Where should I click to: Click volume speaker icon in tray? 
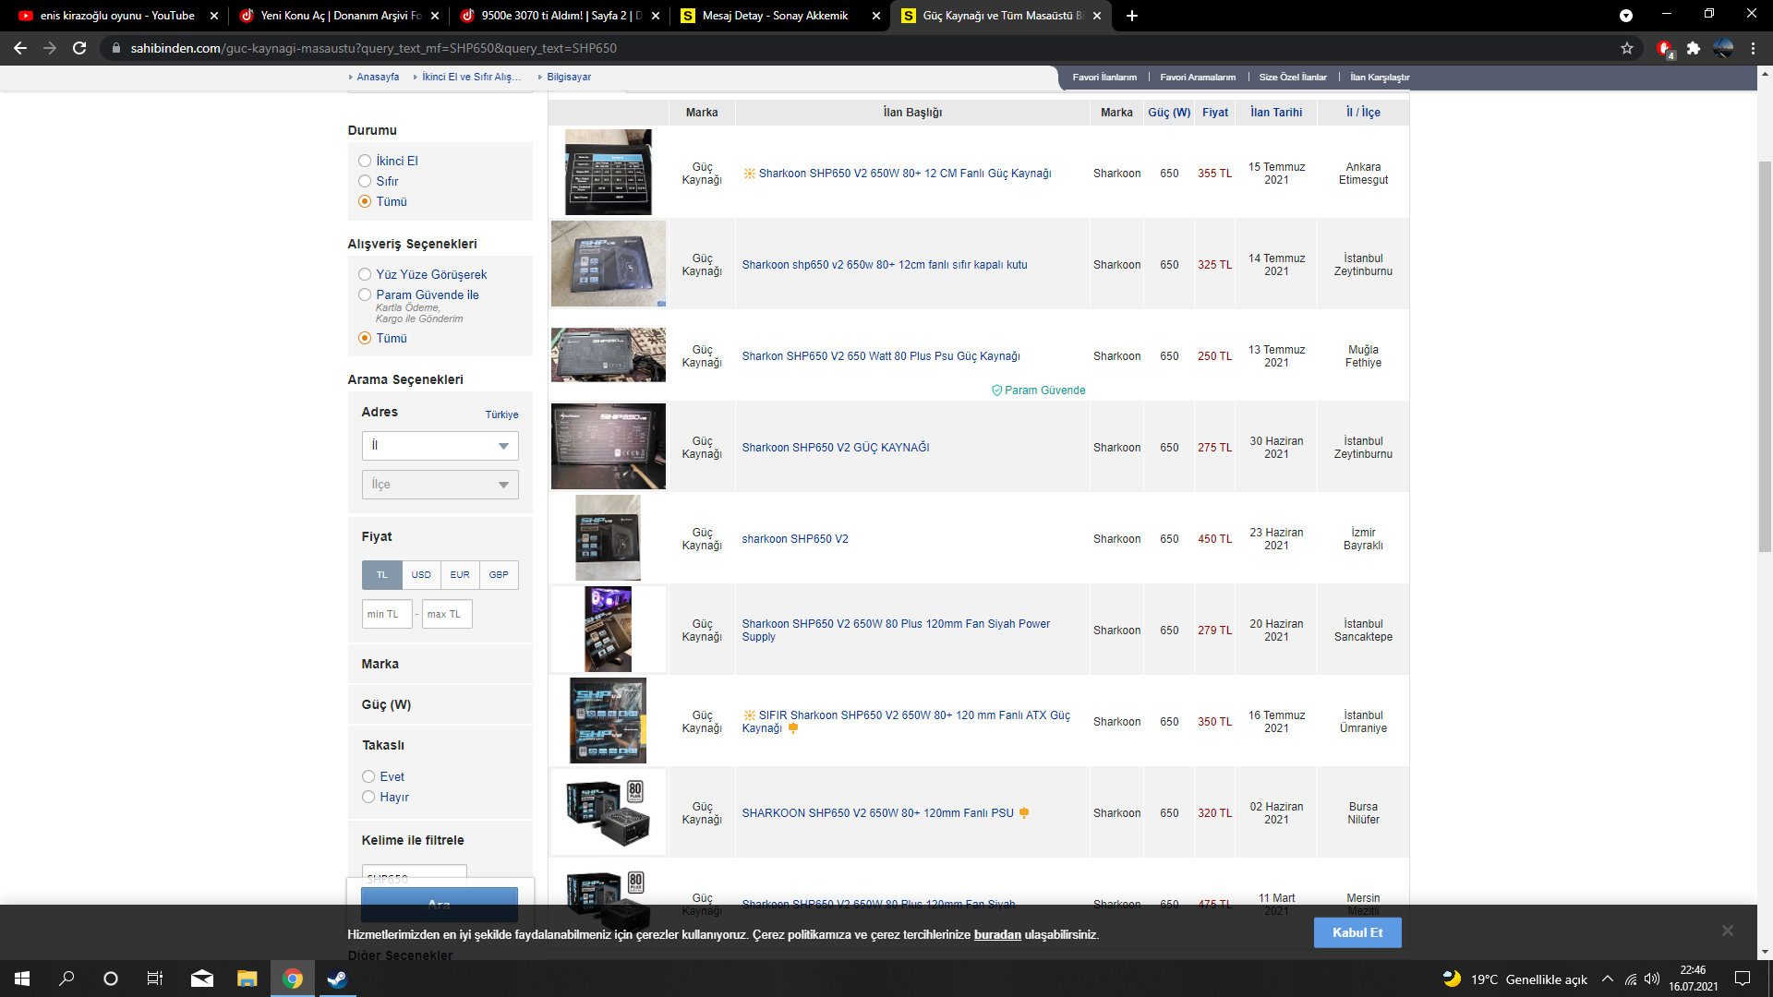coord(1652,979)
